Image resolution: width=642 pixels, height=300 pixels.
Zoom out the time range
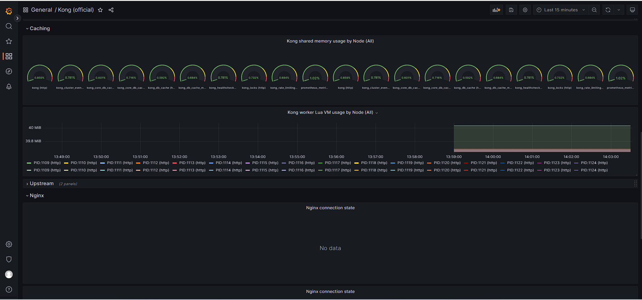[x=594, y=10]
